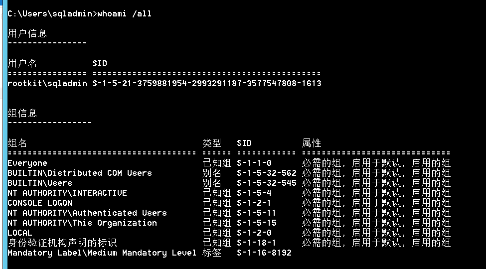This screenshot has width=486, height=269.
Task: Click the rootkit\sqladmin user name
Action: [47, 83]
